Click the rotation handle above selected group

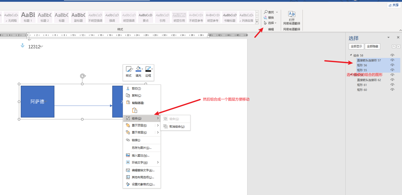click(83, 76)
